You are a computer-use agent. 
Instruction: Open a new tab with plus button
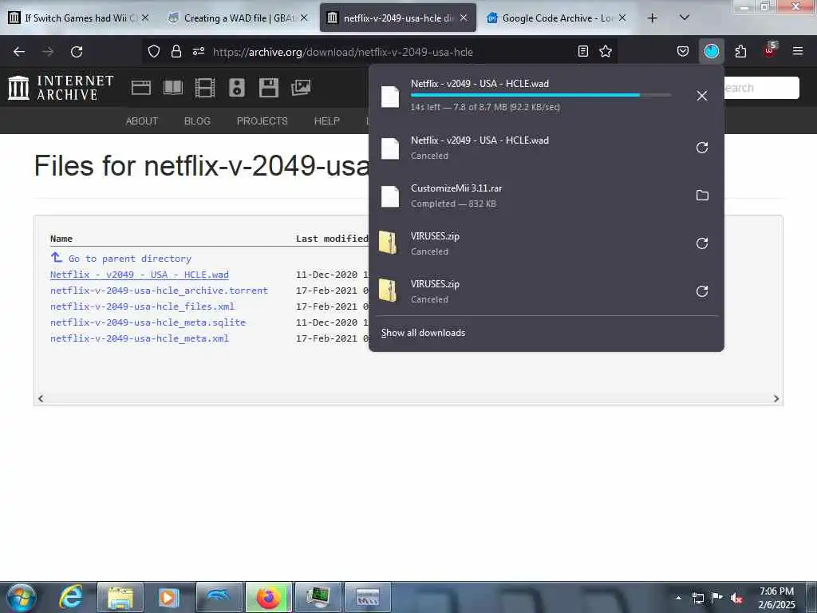(x=652, y=18)
